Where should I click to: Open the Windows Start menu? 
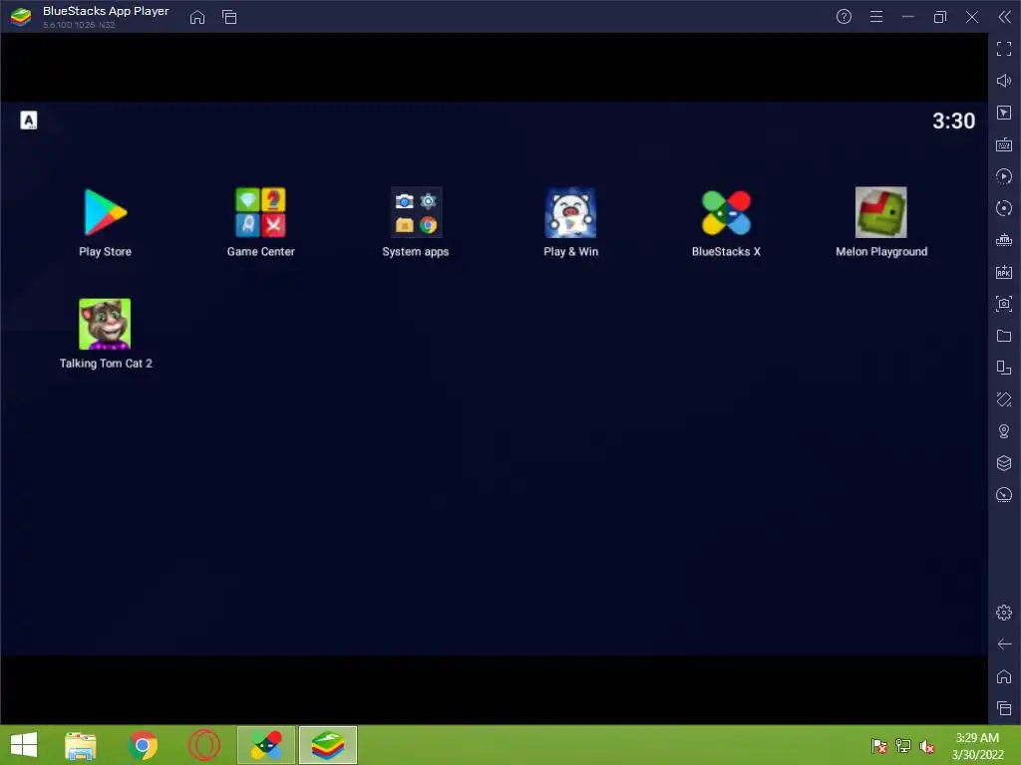[24, 745]
